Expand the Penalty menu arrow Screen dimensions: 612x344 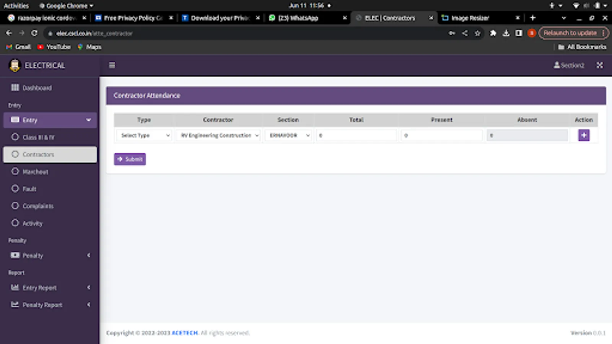[x=89, y=255]
